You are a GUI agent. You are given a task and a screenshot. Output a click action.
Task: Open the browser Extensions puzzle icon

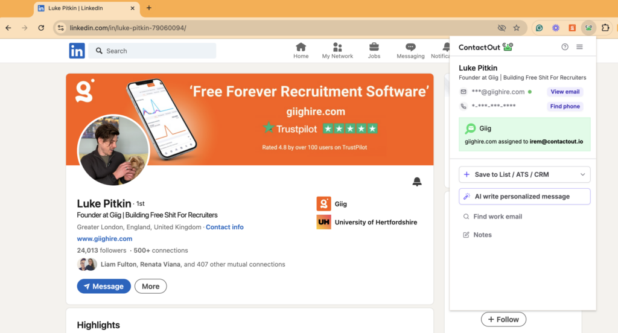(605, 28)
